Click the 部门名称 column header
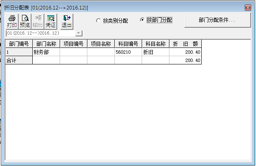The height and width of the screenshot is (166, 256). pyautogui.click(x=46, y=44)
